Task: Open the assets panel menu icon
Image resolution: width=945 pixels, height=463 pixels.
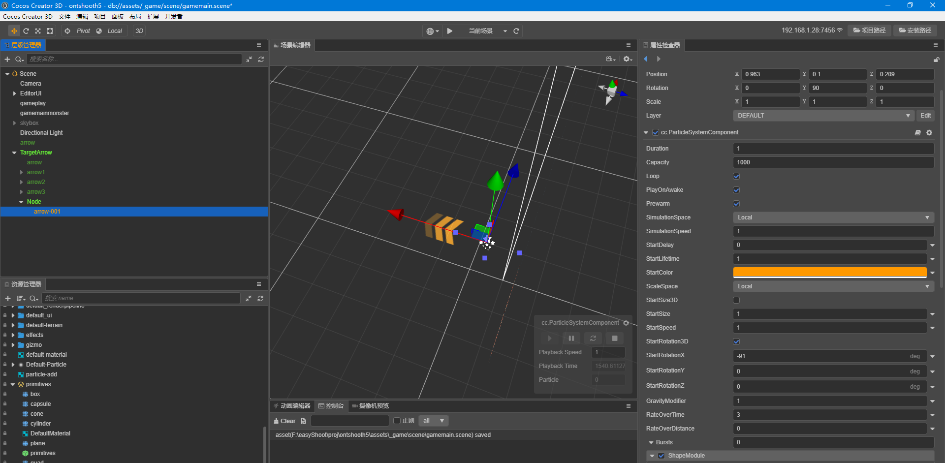Action: 259,284
